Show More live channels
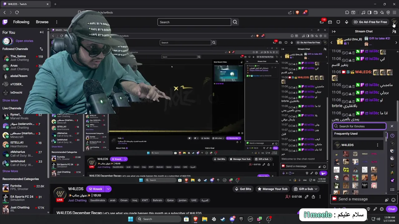Viewport: 399px width, 224px height. pos(10,171)
